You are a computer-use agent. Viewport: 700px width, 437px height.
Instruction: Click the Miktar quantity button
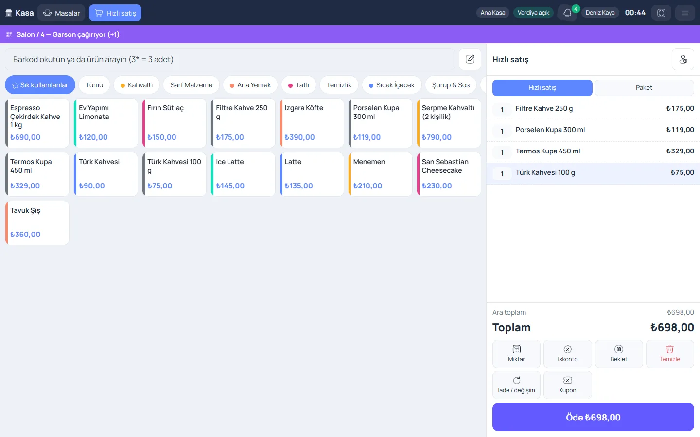(x=516, y=354)
